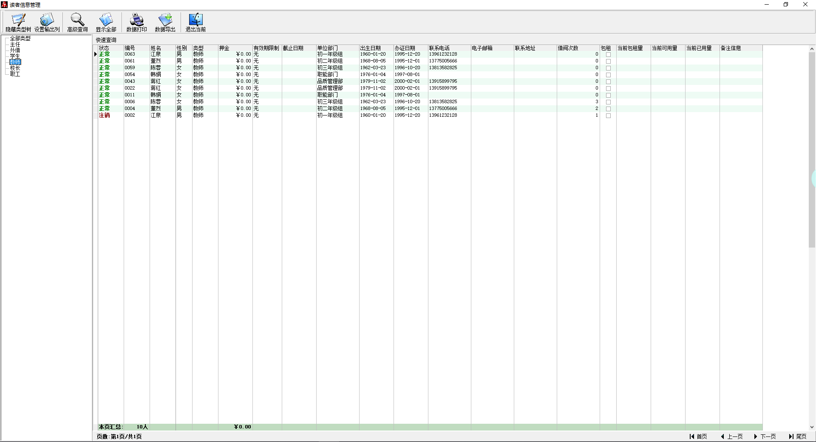Tick the 包租 checkbox in row 0004

(608, 109)
